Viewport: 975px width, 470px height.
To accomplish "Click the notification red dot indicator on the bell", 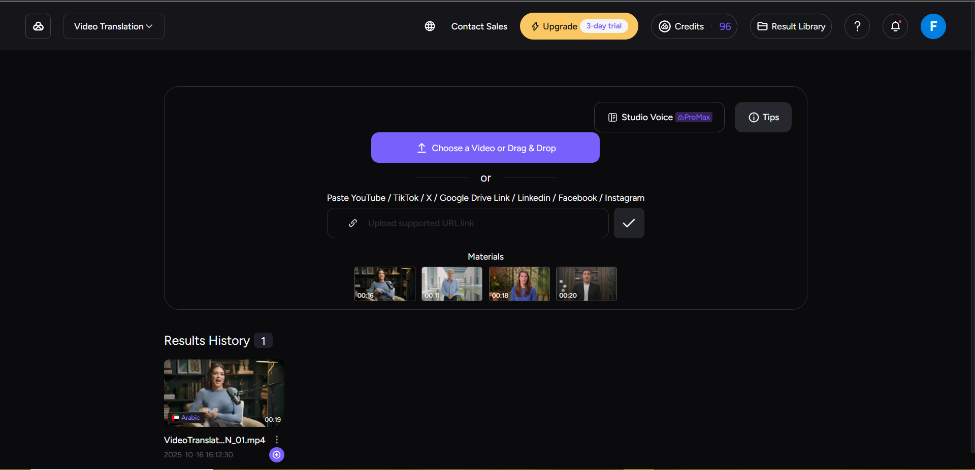I will tap(900, 21).
